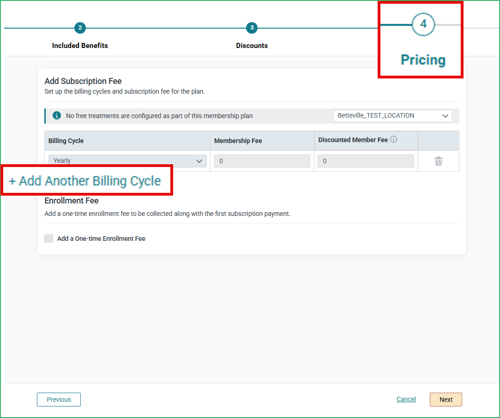This screenshot has width=500, height=418.
Task: Click step 4 circle for Pricing
Action: [423, 25]
